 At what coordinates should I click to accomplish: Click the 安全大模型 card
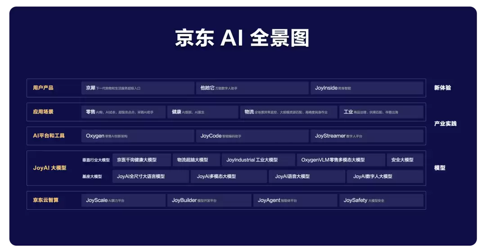[x=405, y=160]
